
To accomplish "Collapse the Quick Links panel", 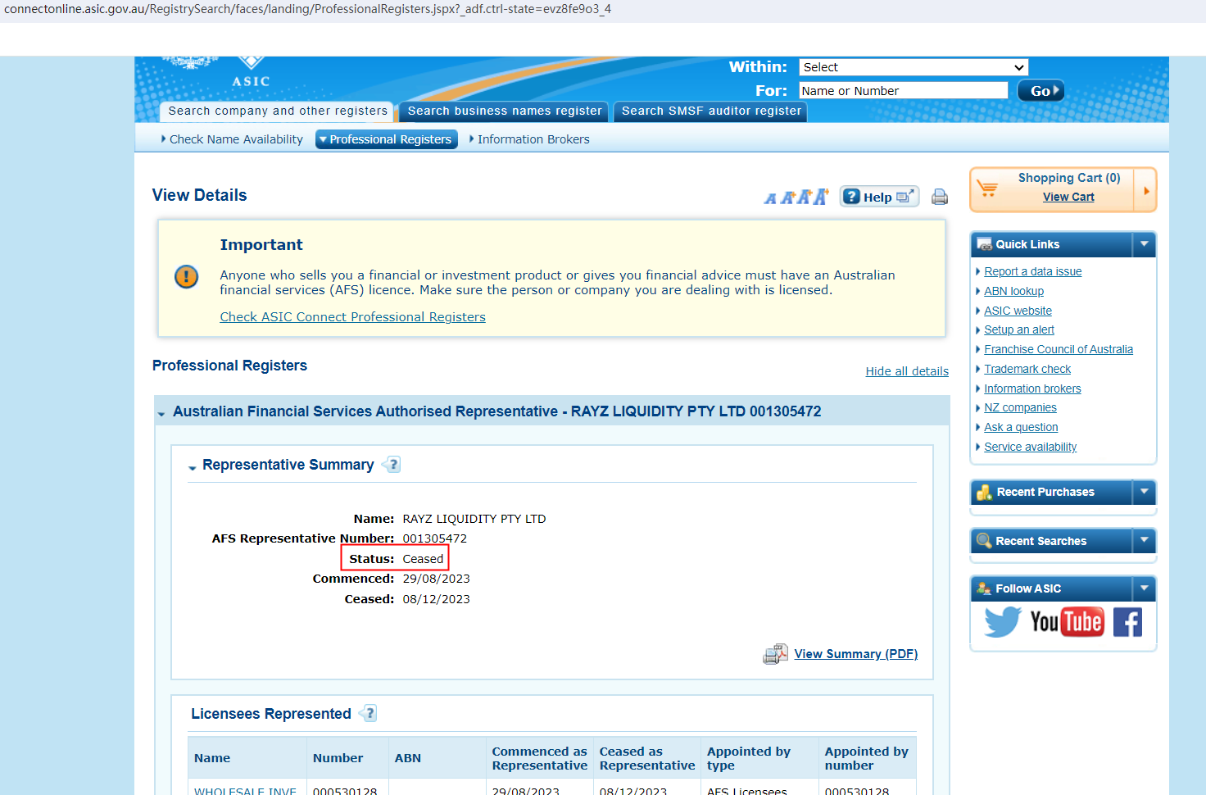I will tap(1145, 244).
